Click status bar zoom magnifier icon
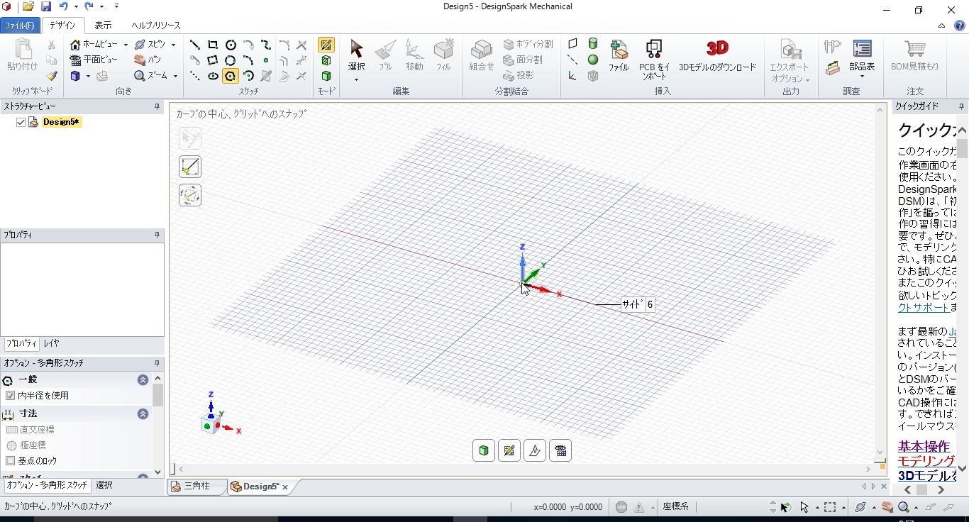This screenshot has width=969, height=522. point(904,507)
